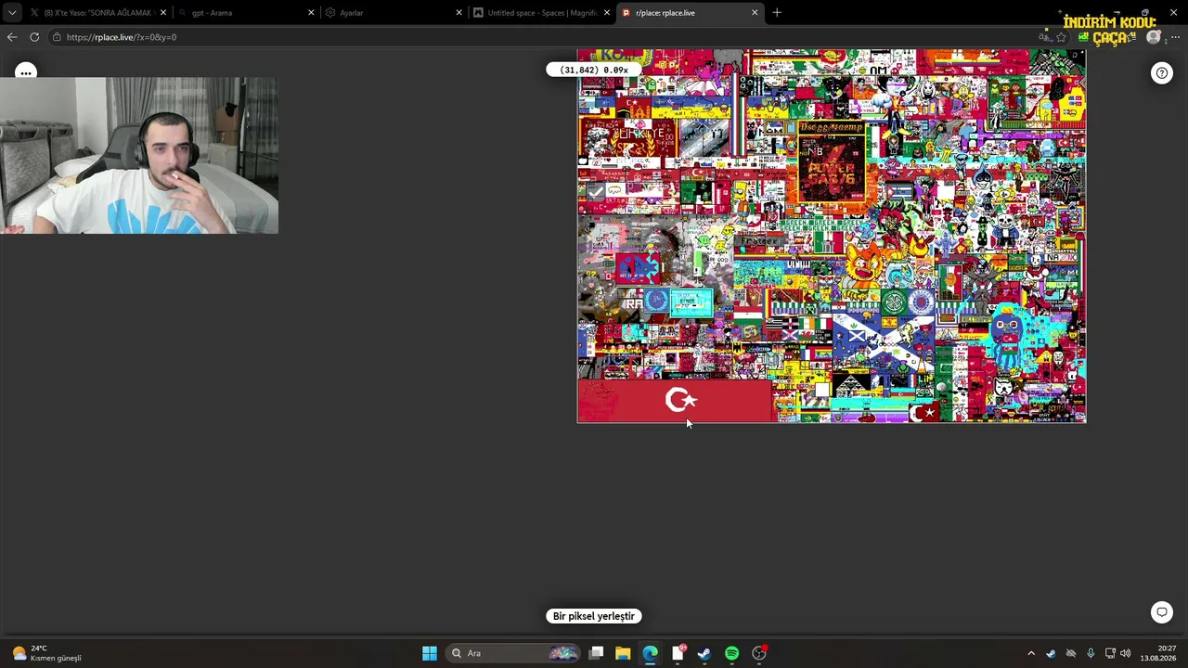Close the 'gpt - Arama' tab
1188x668 pixels.
pos(311,13)
